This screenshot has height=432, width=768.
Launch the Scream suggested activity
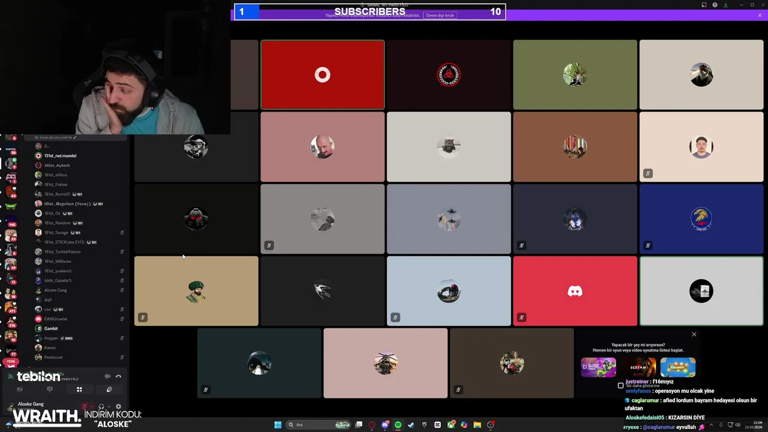coord(638,367)
